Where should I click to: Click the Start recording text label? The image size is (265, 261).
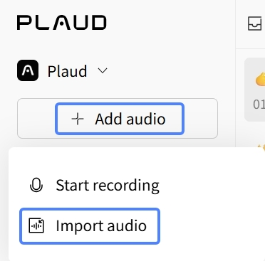point(108,185)
